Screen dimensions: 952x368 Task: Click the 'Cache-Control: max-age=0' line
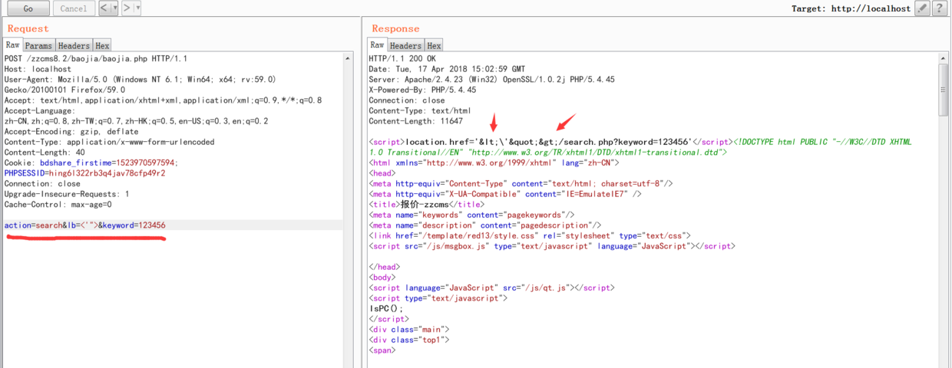pyautogui.click(x=58, y=205)
